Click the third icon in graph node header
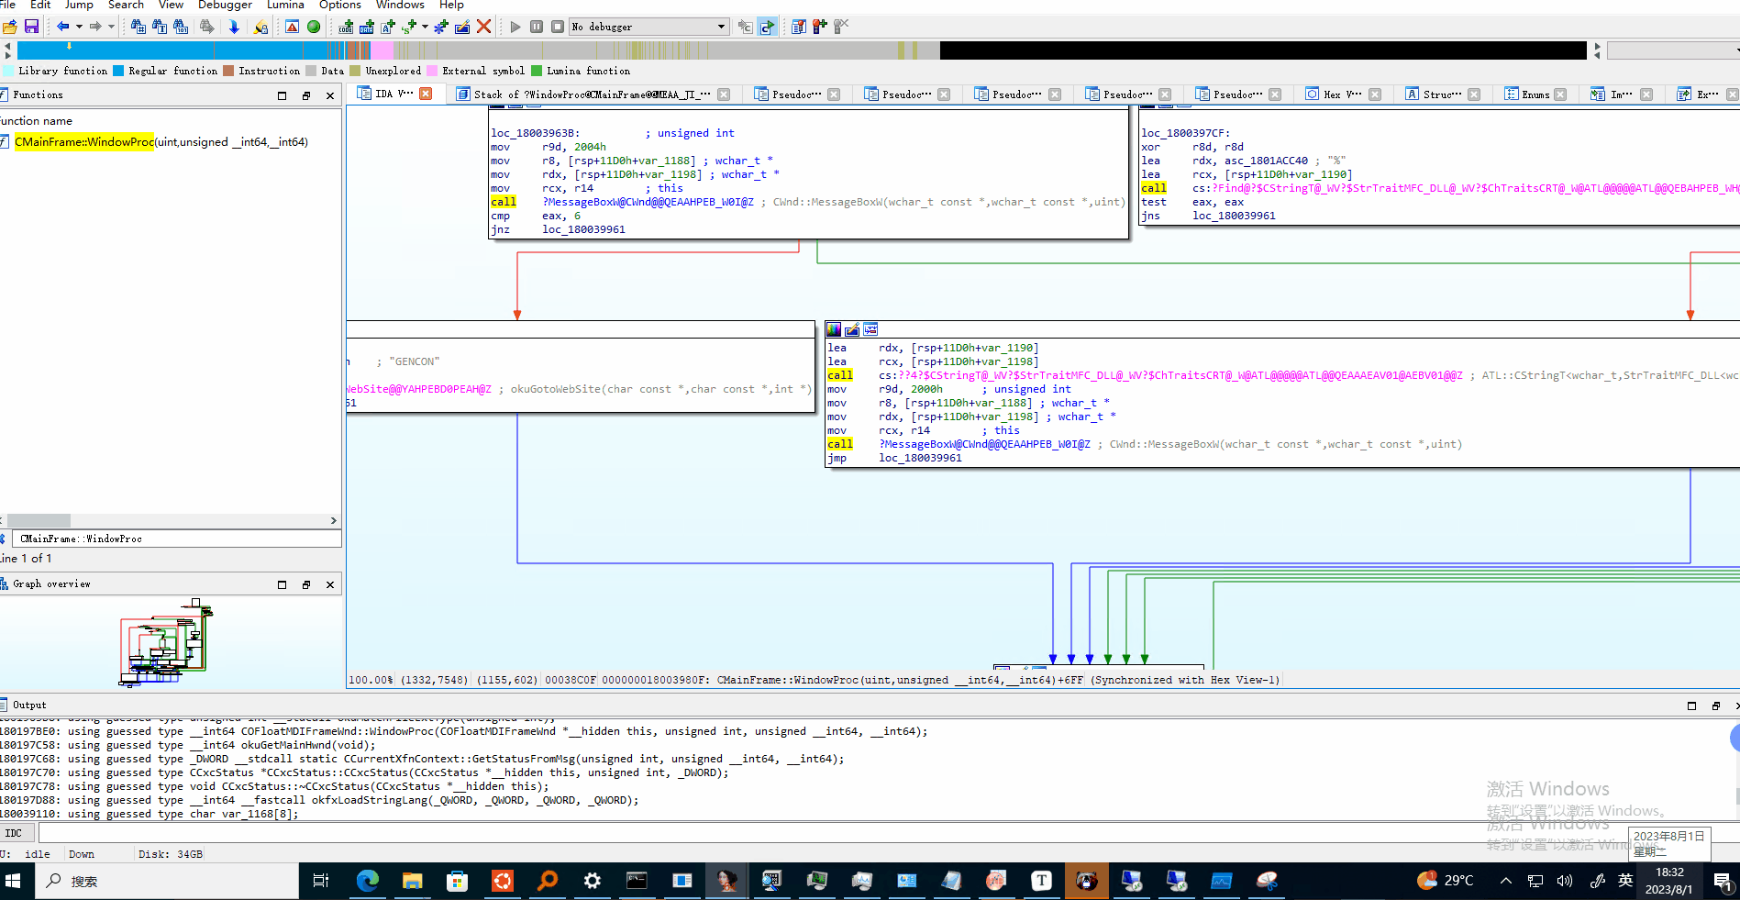The width and height of the screenshot is (1740, 900). tap(870, 329)
